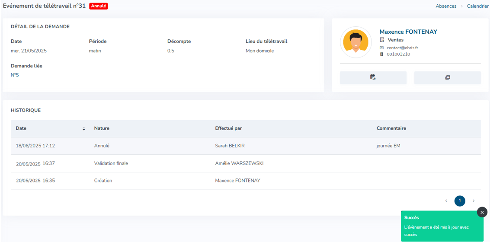Click the envelope icon beside contact@ohris.fr
Image resolution: width=490 pixels, height=242 pixels.
click(x=381, y=48)
